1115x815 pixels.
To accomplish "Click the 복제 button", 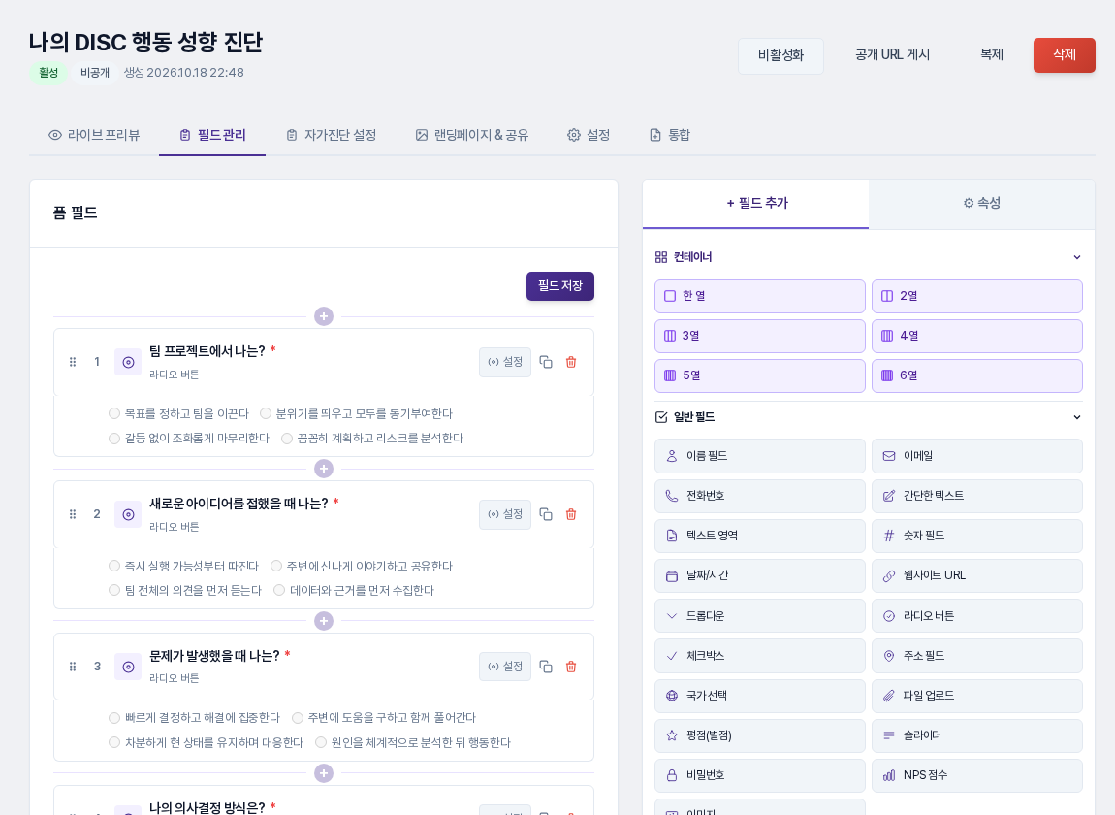I will click(x=991, y=55).
